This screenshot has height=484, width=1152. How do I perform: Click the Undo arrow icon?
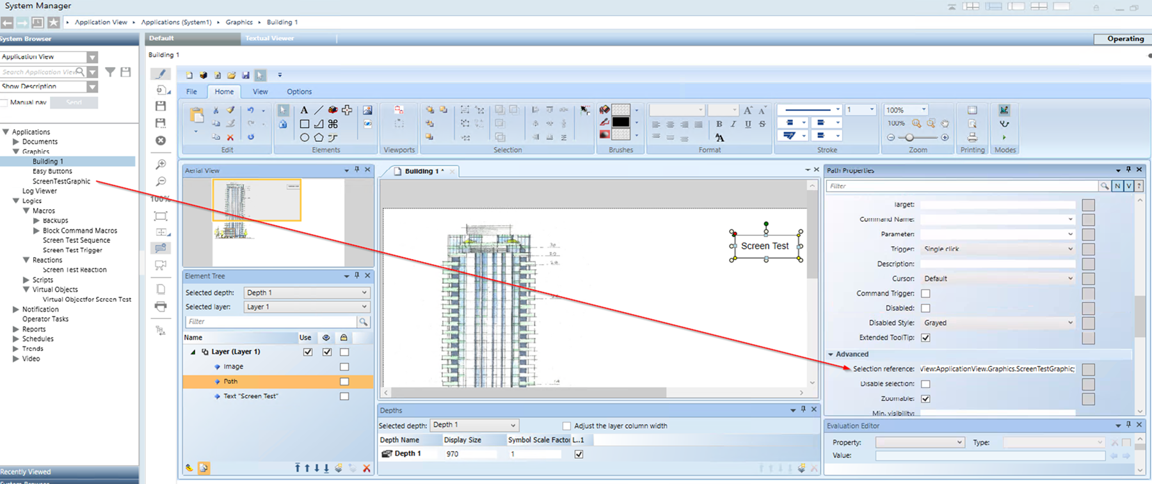coord(250,110)
